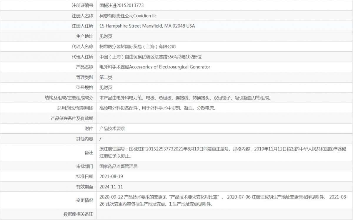Select the 注册人住所 label cell
This screenshot has height=220, width=353.
[x=82, y=26]
